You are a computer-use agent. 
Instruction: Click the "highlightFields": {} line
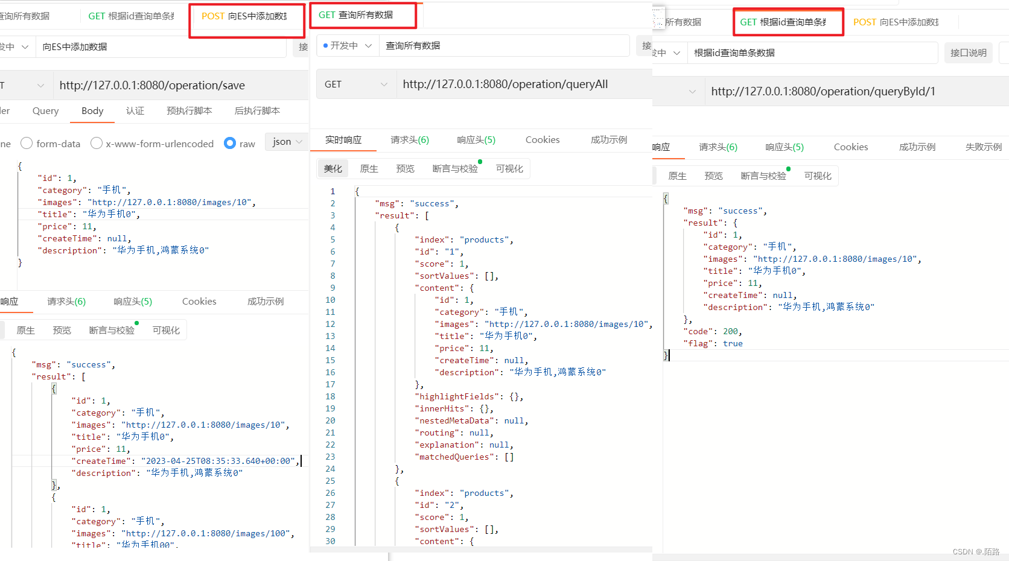[469, 397]
